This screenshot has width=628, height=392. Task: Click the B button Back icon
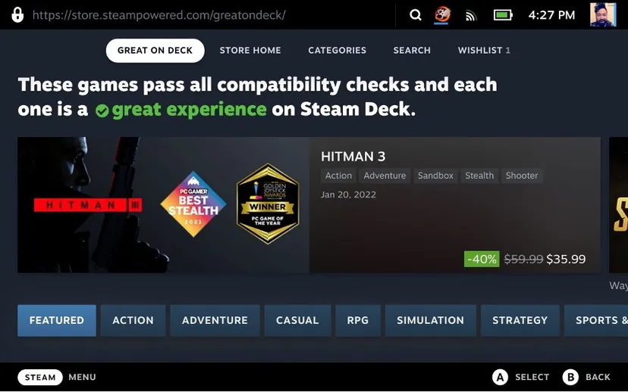pos(570,377)
